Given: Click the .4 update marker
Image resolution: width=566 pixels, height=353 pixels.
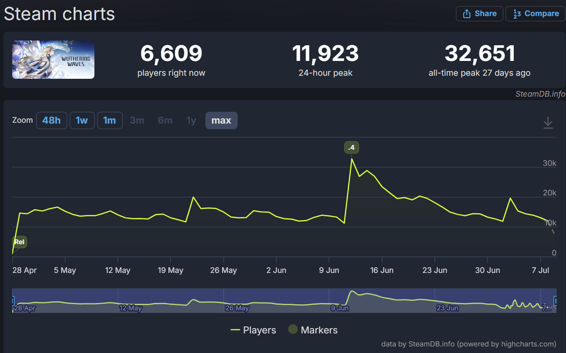Looking at the screenshot, I should point(352,148).
